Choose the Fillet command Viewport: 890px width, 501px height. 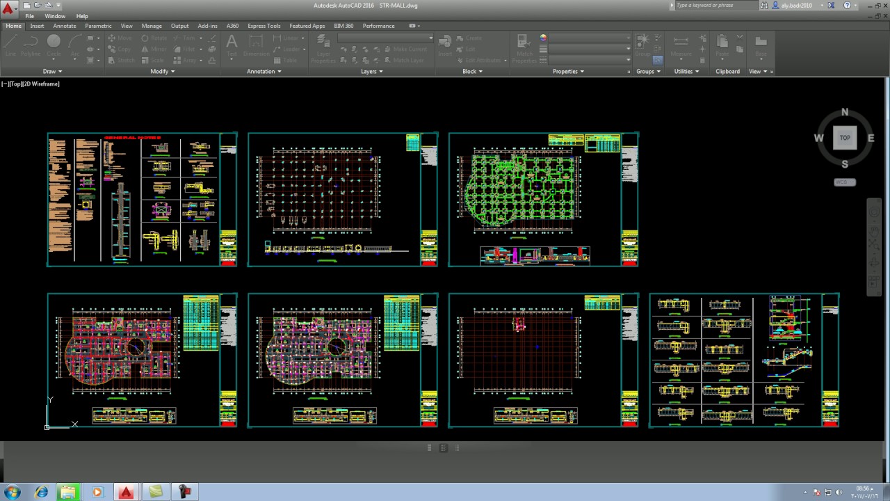coord(184,49)
